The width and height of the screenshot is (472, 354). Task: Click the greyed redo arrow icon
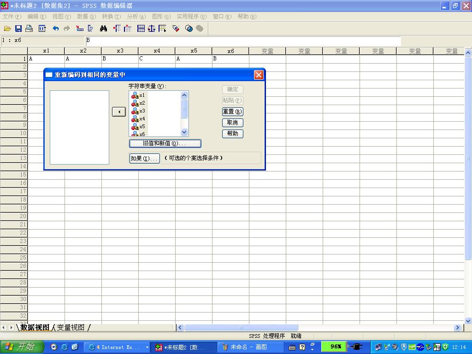click(x=67, y=29)
